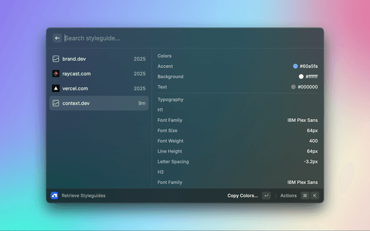Screen dimensions: 370x231
Task: Click the Command key shortcut icon
Action: click(305, 196)
